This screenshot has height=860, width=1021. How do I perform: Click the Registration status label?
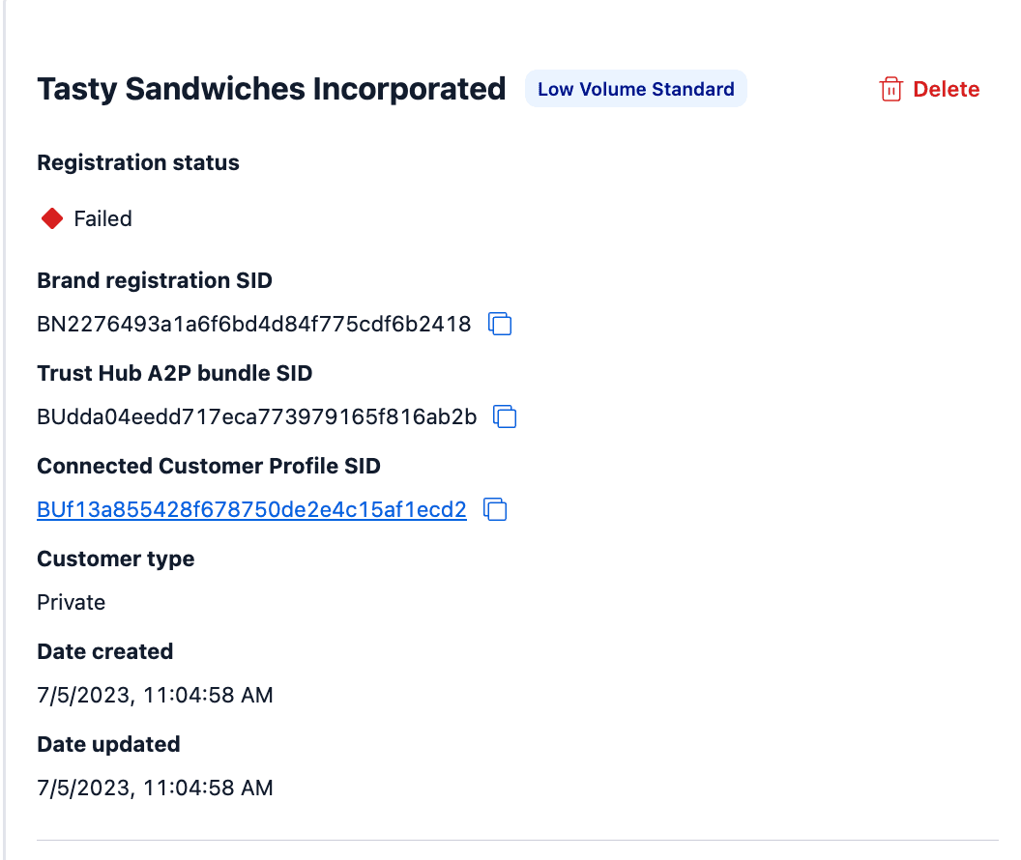137,162
